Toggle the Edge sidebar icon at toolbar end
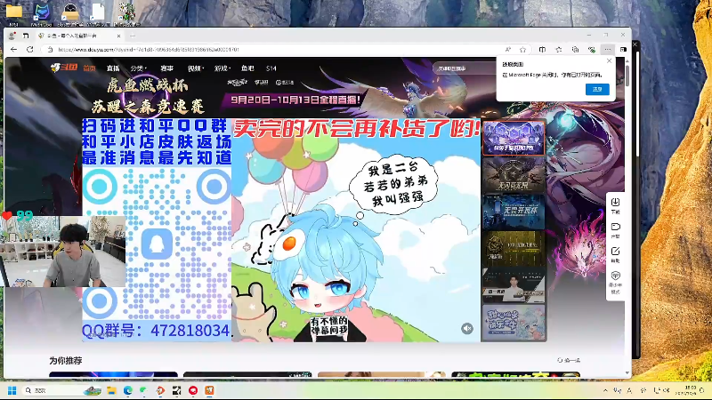The image size is (712, 400). pos(624,50)
